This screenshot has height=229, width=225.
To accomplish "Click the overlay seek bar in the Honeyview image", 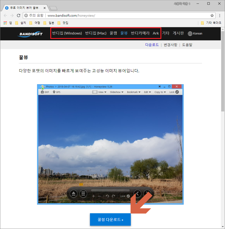I will (110, 190).
